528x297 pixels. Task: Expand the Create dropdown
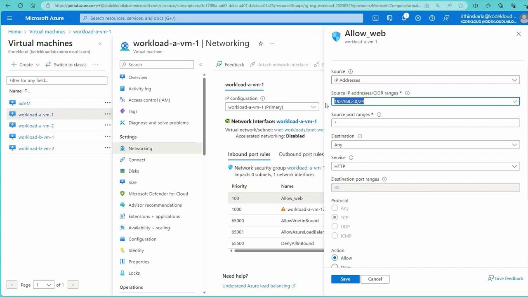(25, 64)
